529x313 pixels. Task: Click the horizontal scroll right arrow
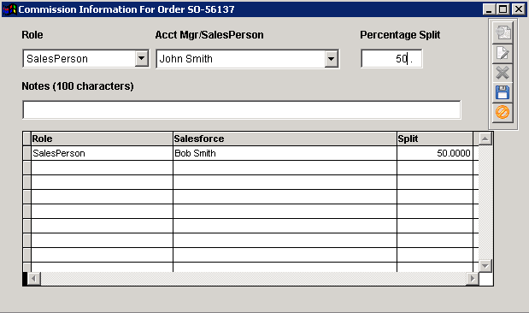click(473, 279)
